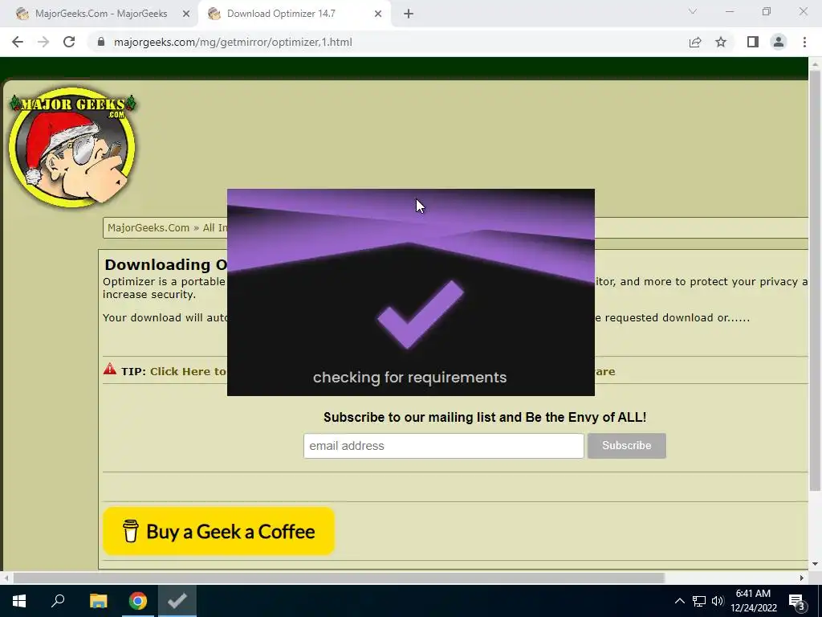
Task: Reload the current page
Action: (69, 42)
